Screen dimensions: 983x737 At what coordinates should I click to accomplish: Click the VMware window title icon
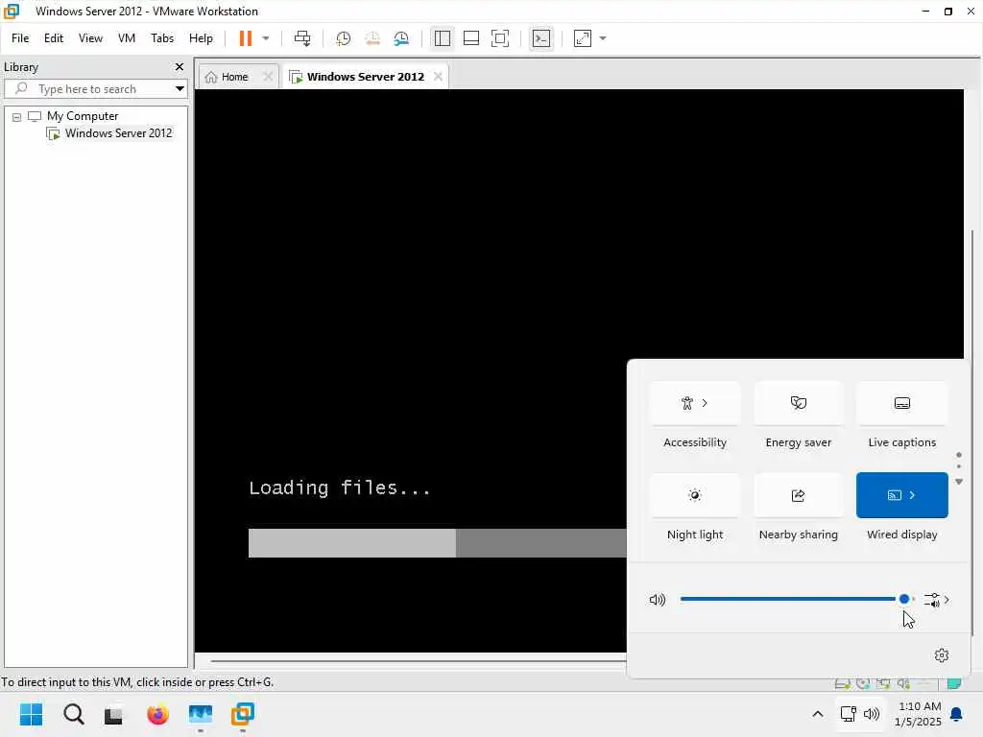coord(12,12)
